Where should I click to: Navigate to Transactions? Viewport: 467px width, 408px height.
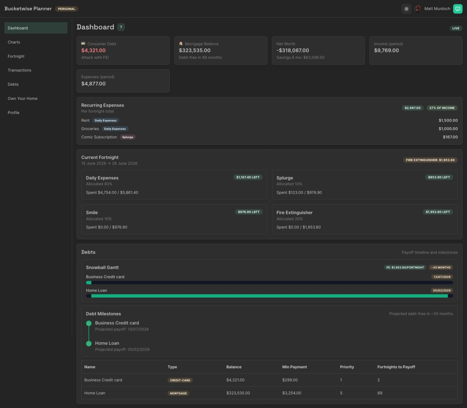tap(36, 70)
